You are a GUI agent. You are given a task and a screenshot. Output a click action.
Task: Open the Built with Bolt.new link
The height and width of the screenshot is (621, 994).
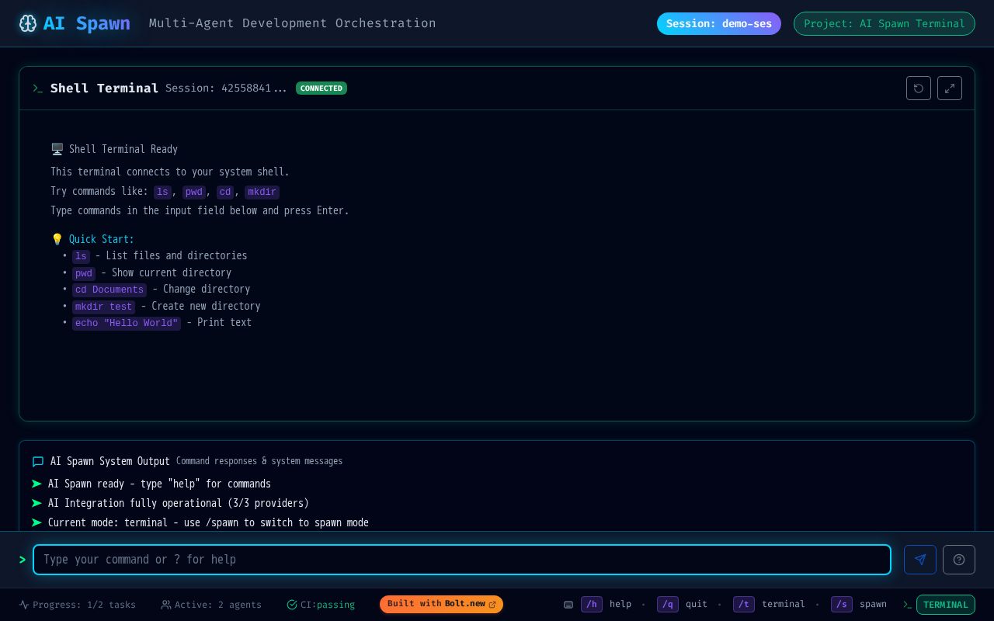pos(441,605)
